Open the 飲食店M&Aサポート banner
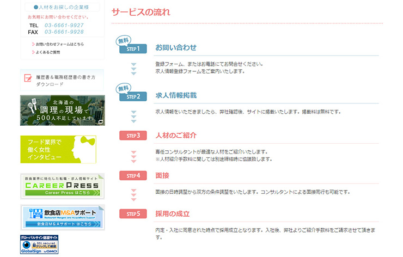The height and width of the screenshot is (257, 403). [x=62, y=217]
